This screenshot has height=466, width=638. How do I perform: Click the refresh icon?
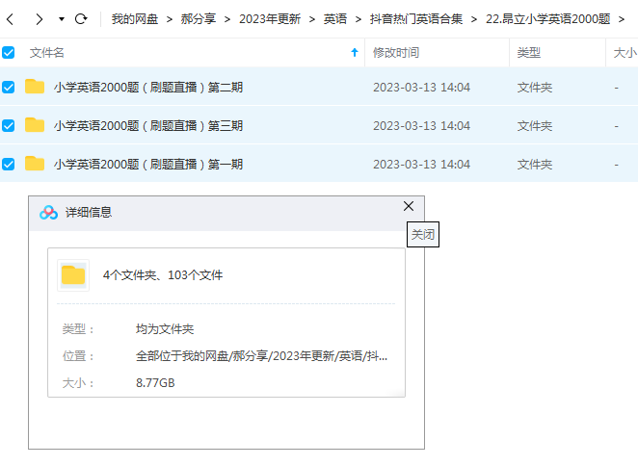tap(81, 19)
